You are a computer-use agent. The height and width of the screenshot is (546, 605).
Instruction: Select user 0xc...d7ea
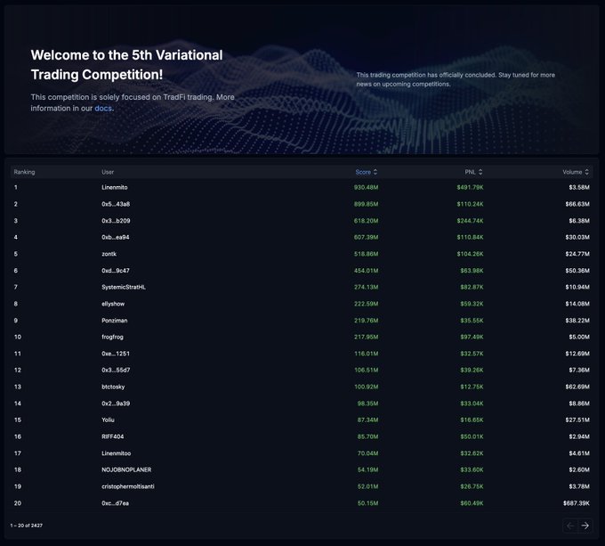115,503
